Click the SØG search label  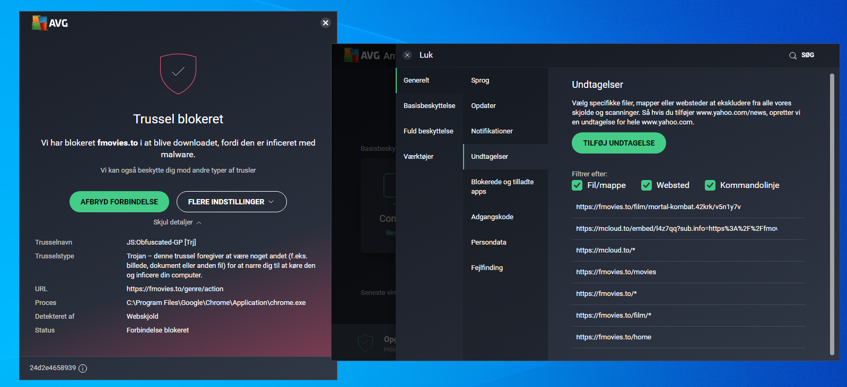click(x=808, y=55)
